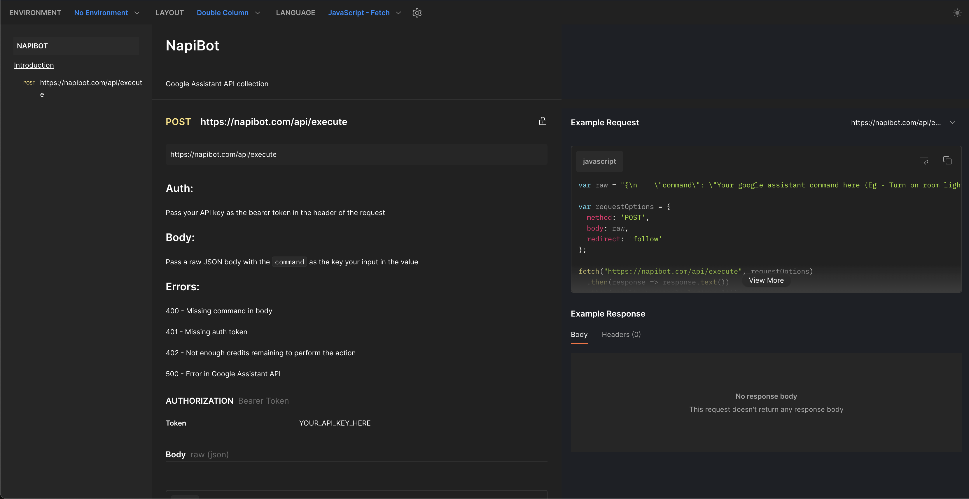The width and height of the screenshot is (969, 499).
Task: Copy the JavaScript example code
Action: click(x=947, y=160)
